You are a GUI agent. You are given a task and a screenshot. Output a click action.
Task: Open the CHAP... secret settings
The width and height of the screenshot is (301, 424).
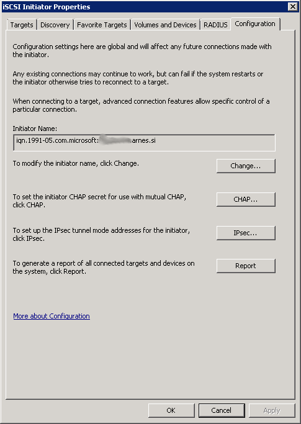click(x=246, y=199)
